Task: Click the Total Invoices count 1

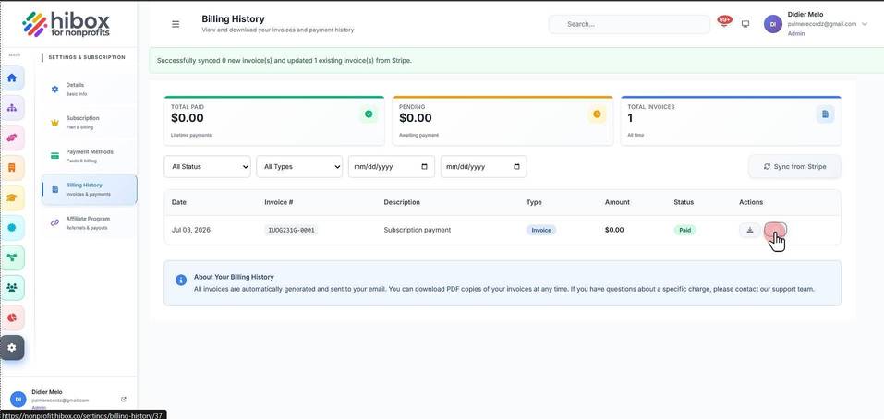Action: point(630,118)
